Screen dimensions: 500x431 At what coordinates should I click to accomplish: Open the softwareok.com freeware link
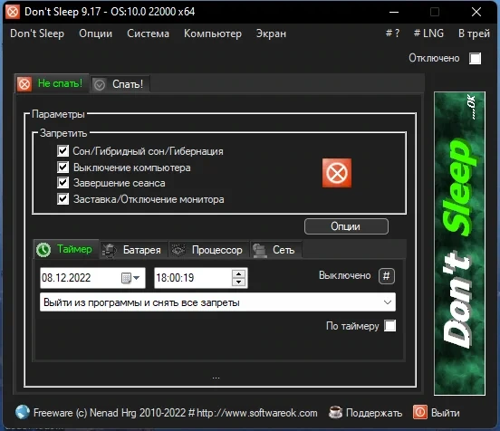click(176, 413)
